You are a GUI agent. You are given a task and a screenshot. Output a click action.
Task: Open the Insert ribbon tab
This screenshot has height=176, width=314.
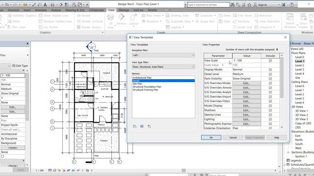[27, 10]
